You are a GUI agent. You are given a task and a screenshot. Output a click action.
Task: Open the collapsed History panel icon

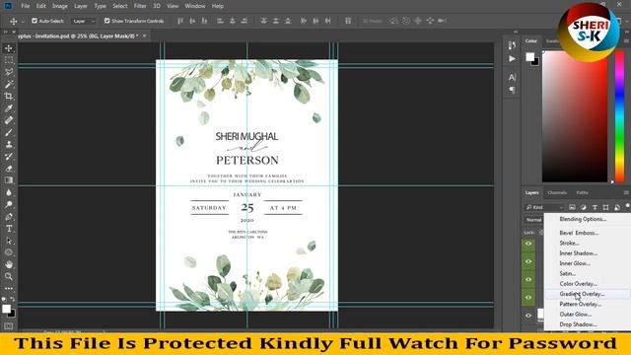click(512, 45)
